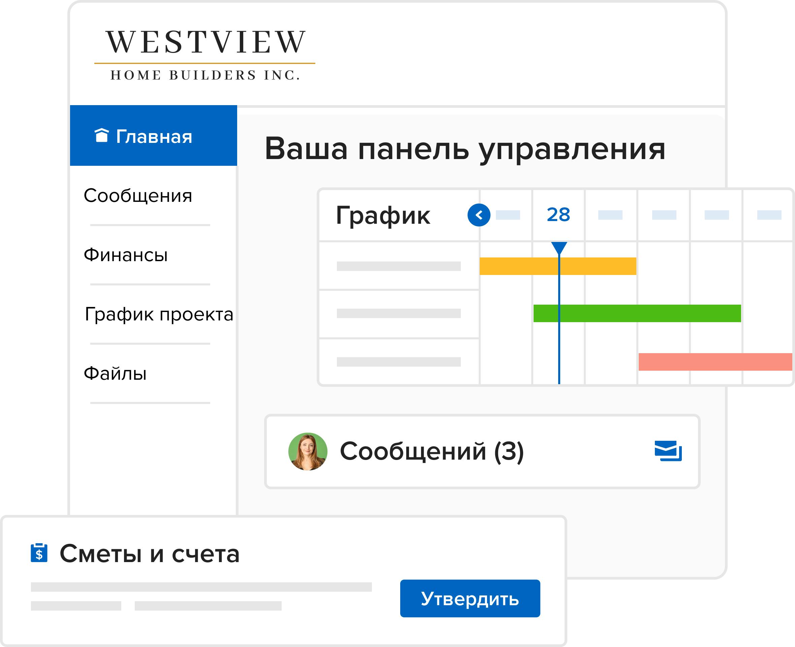Click the Утвердить approve button
The width and height of the screenshot is (795, 647).
(470, 598)
